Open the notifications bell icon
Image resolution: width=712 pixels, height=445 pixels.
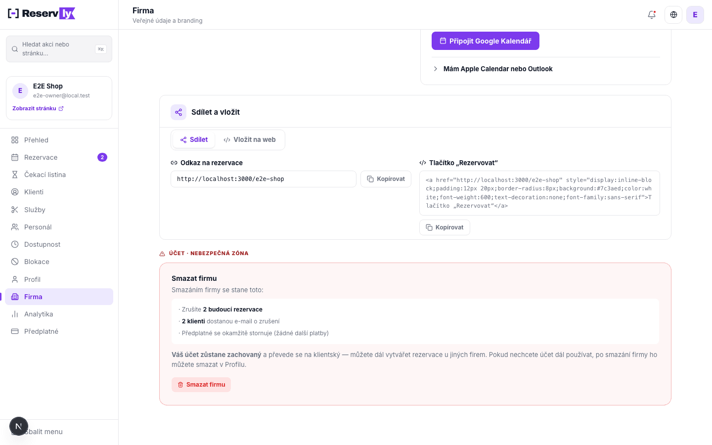(652, 15)
